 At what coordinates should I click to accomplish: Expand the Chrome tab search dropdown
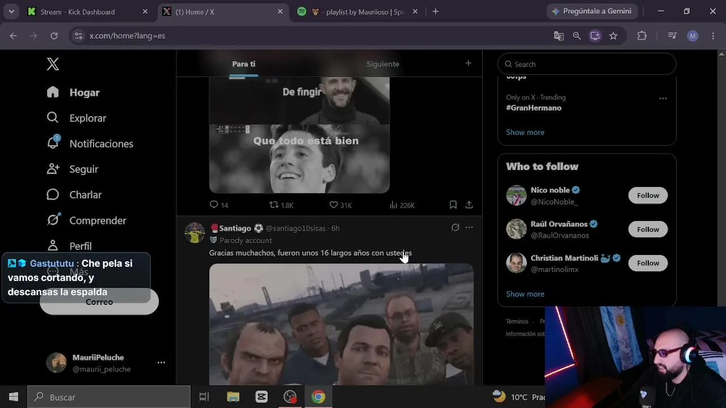tap(11, 11)
